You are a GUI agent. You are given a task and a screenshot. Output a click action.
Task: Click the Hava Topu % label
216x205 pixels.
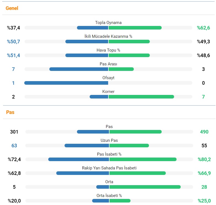click(108, 50)
